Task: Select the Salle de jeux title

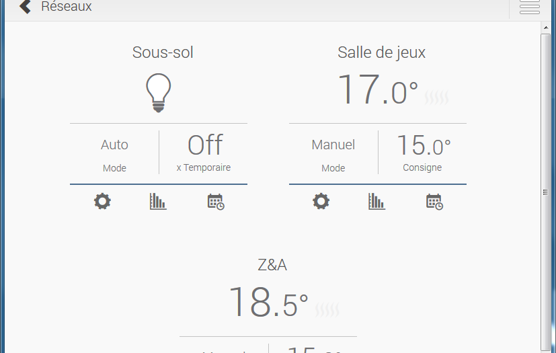Action: [381, 52]
